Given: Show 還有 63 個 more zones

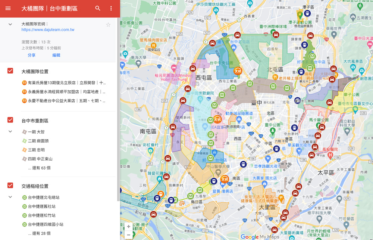Looking at the screenshot, I should click(39, 168).
